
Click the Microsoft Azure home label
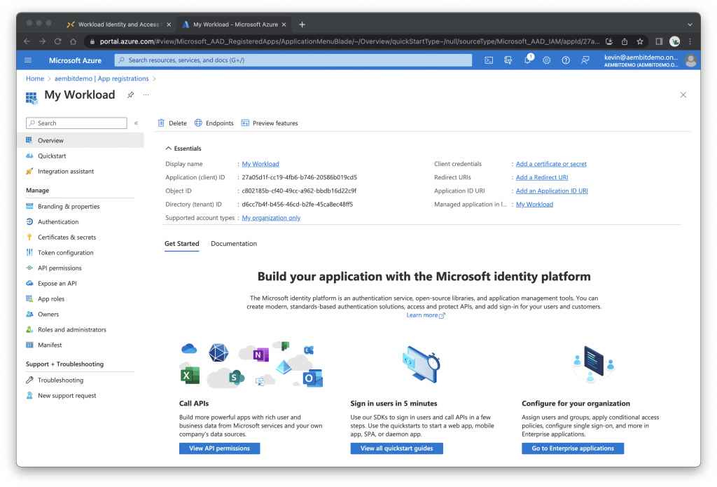(x=75, y=60)
